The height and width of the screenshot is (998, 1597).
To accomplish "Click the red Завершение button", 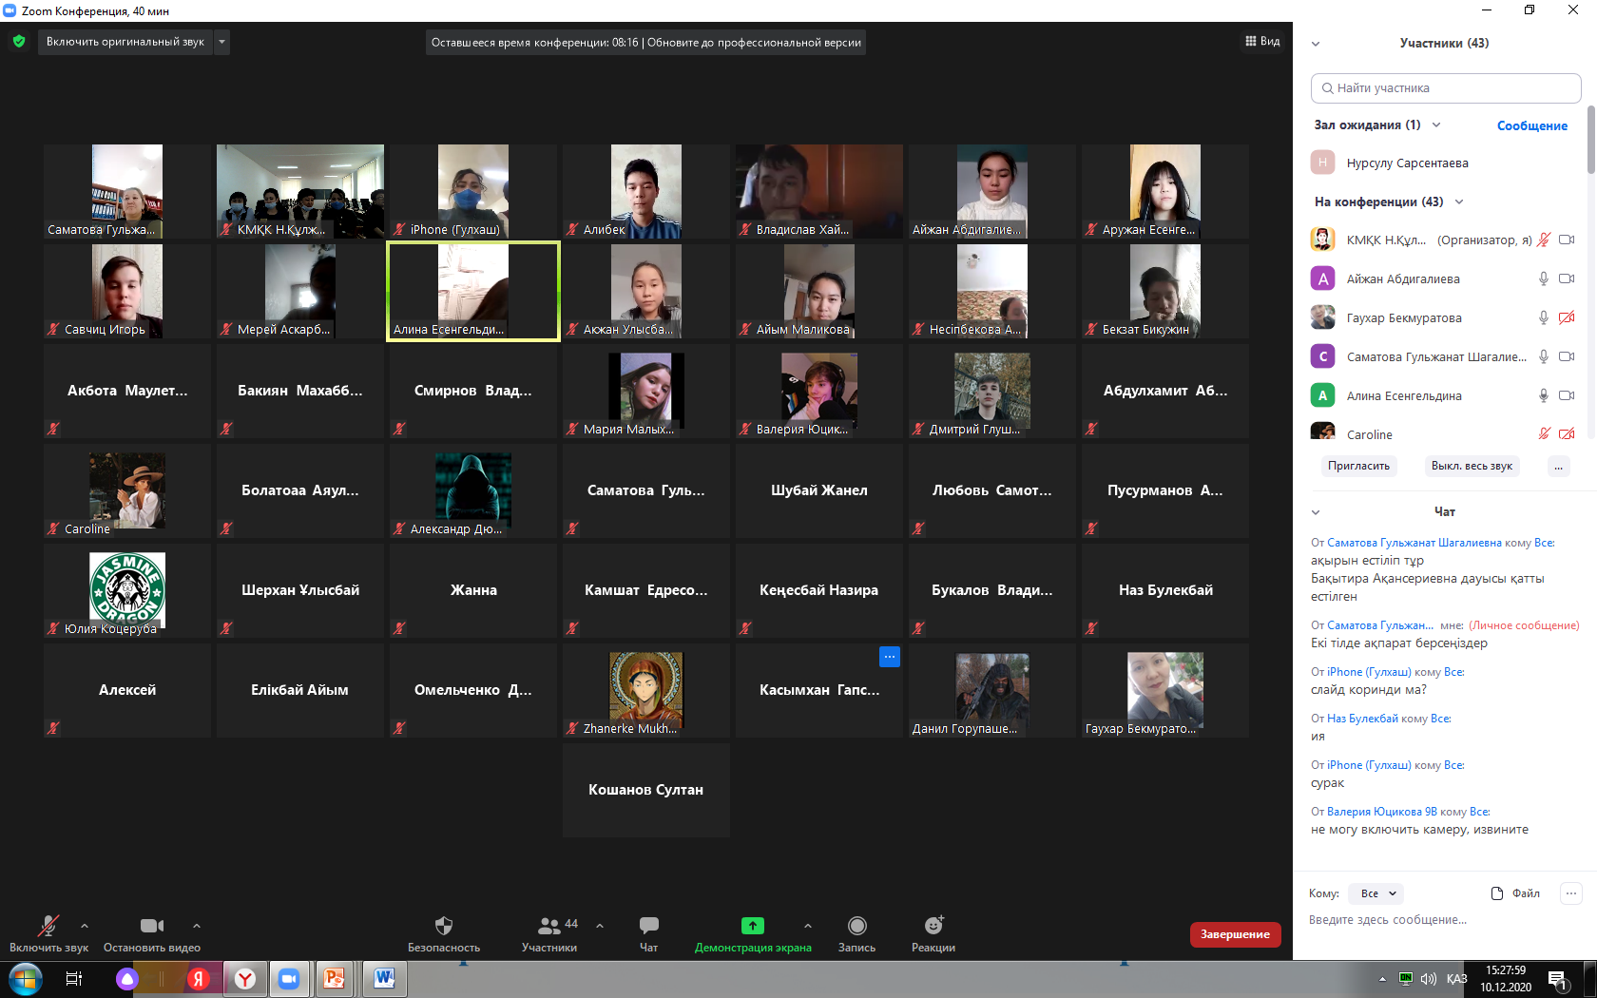I will coord(1235,934).
